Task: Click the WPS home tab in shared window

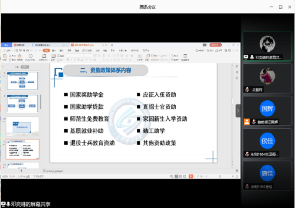Action: (6, 45)
